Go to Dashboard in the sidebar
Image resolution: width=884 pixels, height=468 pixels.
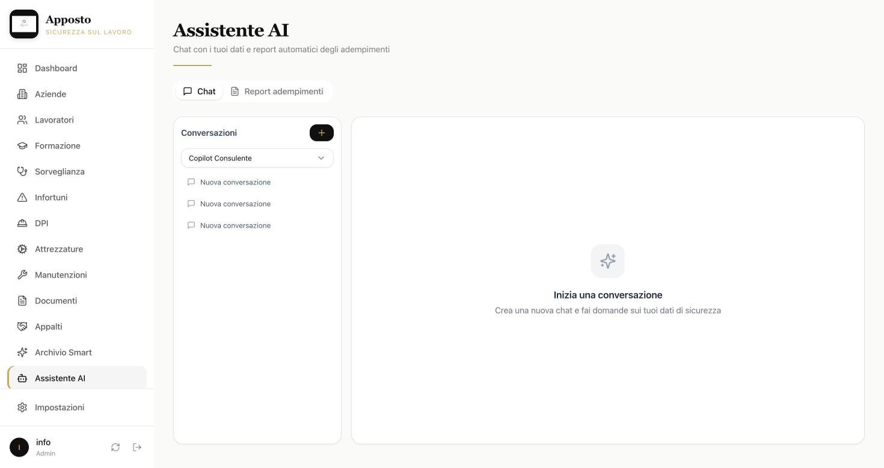(x=77, y=68)
